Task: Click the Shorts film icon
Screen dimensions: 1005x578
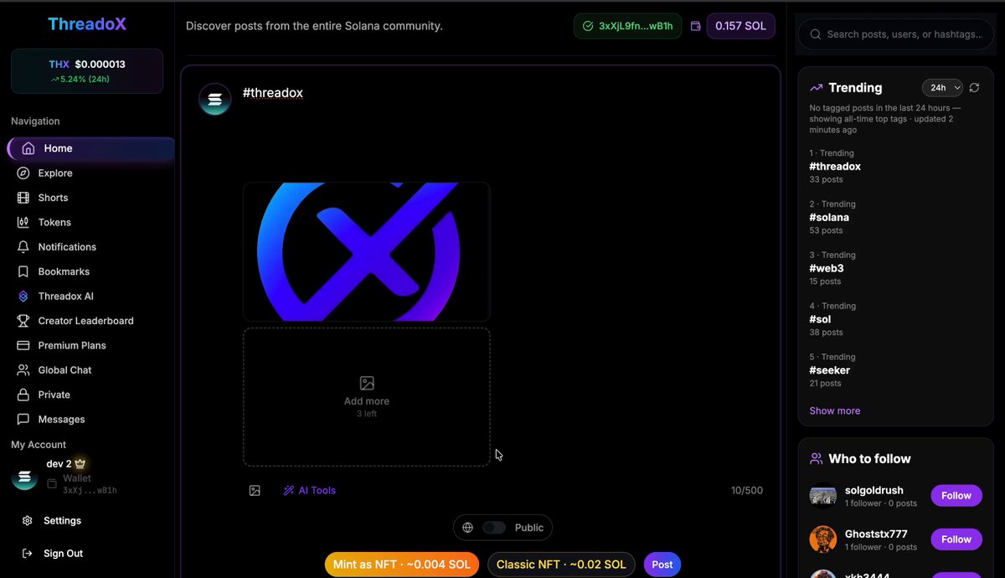Action: (x=23, y=198)
